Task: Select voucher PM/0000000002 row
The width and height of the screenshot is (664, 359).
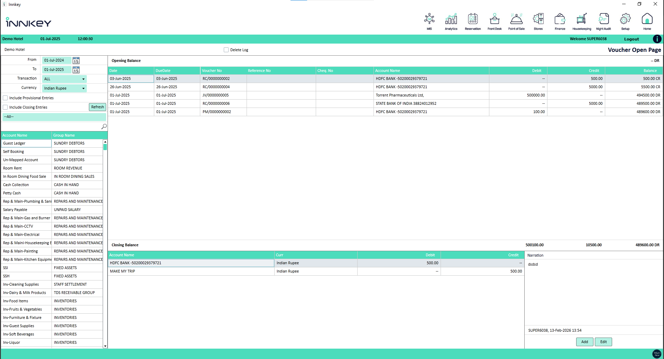Action: click(x=385, y=112)
